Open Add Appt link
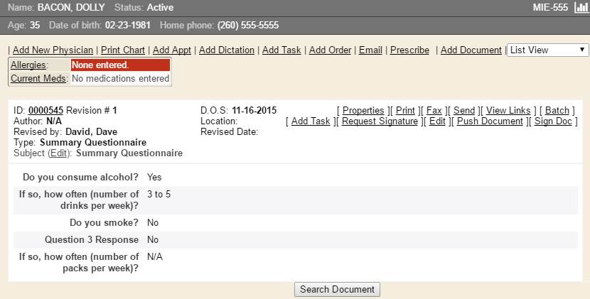590x299 pixels. pos(171,50)
